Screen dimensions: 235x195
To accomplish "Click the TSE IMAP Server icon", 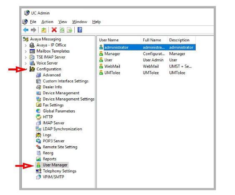I will coord(32,57).
